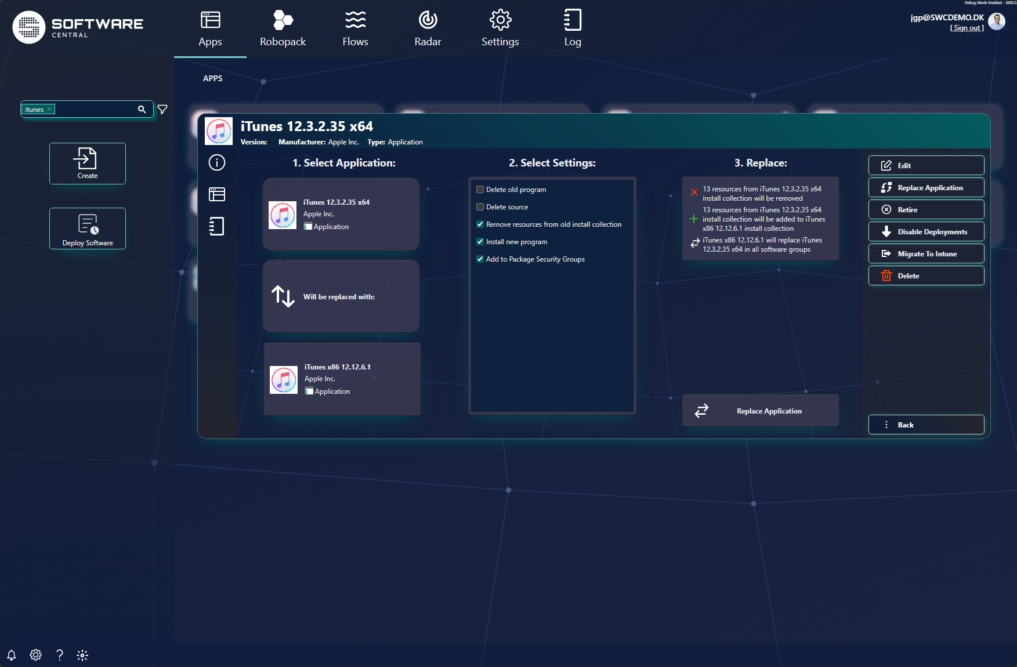
Task: Open the filter funnel icon
Action: (162, 109)
